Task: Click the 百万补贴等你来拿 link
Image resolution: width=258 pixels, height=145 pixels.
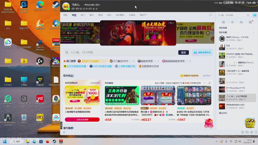Action: point(75,66)
